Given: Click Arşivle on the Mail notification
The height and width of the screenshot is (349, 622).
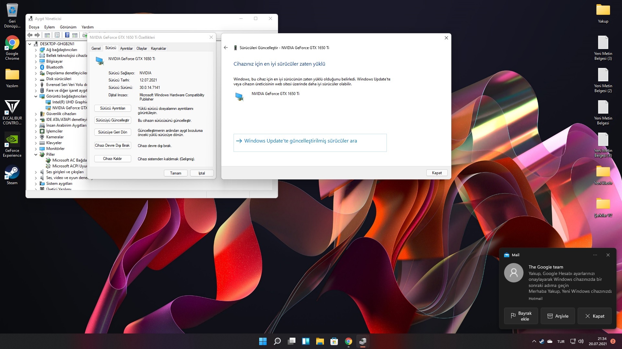Looking at the screenshot, I should (558, 316).
